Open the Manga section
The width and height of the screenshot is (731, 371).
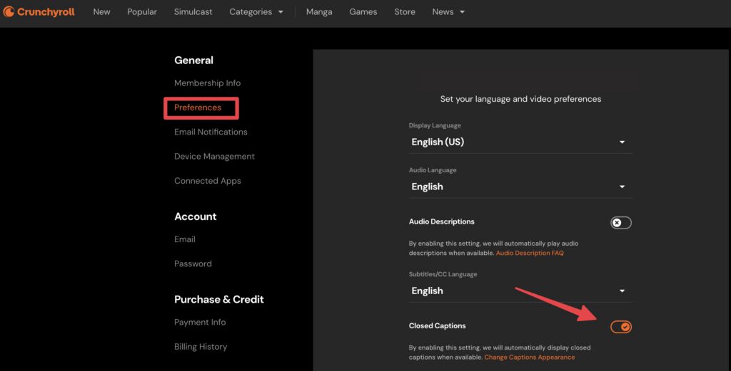coord(319,11)
